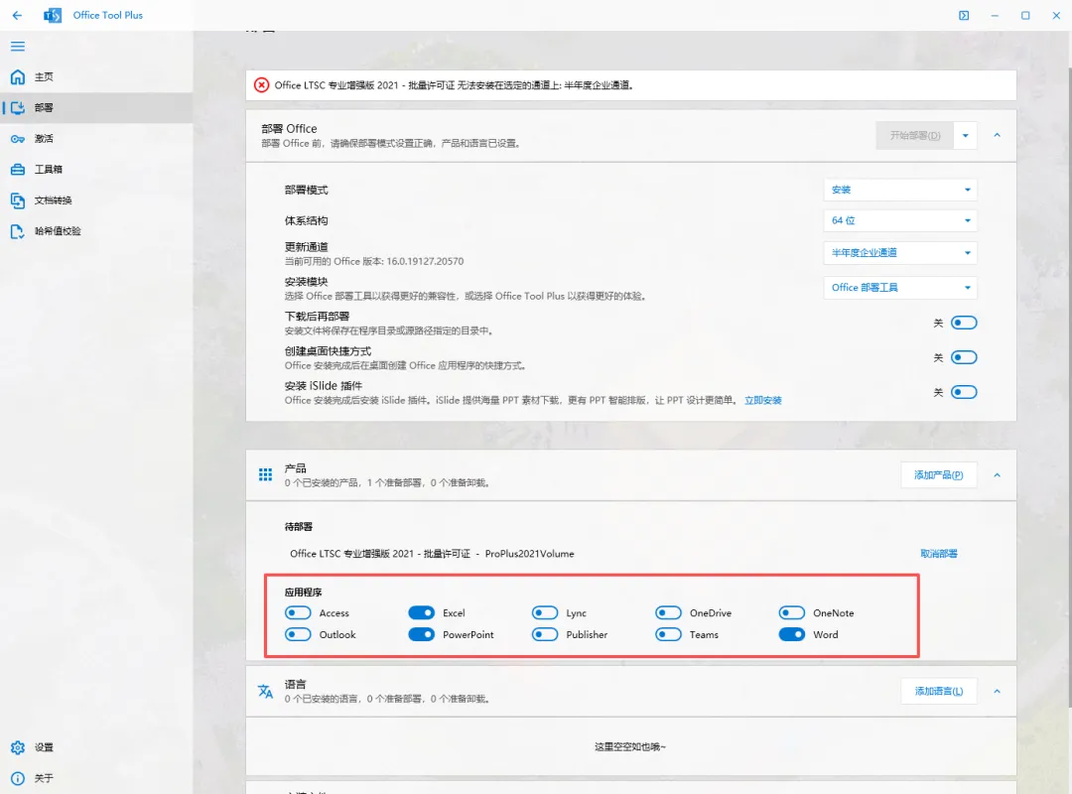Disable the Word application toggle
Image resolution: width=1072 pixels, height=794 pixels.
point(792,634)
